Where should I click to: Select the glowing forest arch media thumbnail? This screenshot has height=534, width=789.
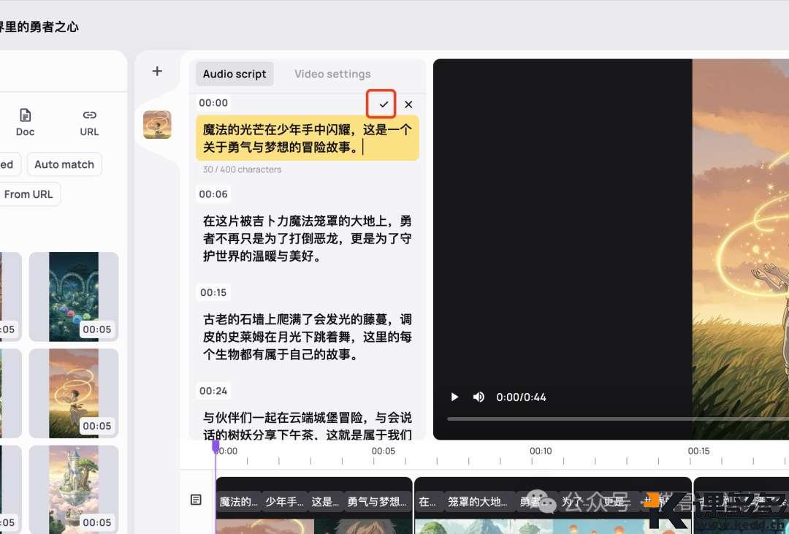(74, 297)
